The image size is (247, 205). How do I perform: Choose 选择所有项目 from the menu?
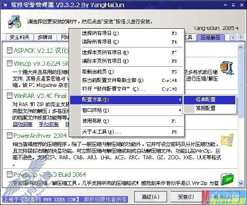pos(127,33)
